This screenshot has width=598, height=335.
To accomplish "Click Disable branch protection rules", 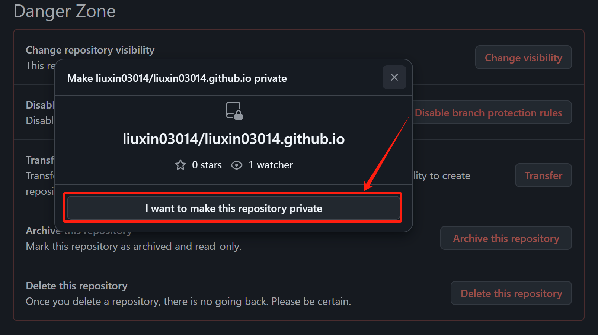I will point(492,112).
